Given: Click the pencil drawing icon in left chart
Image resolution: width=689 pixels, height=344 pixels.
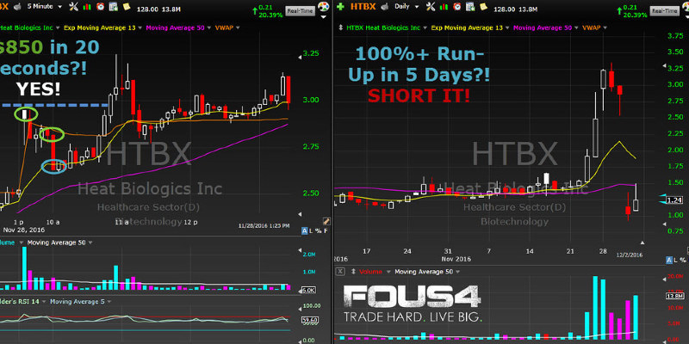Looking at the screenshot, I should 326,221.
